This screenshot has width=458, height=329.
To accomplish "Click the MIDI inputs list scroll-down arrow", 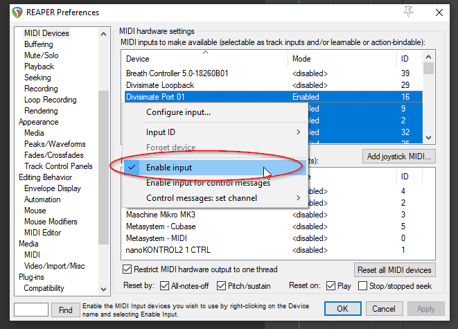I will click(x=428, y=138).
